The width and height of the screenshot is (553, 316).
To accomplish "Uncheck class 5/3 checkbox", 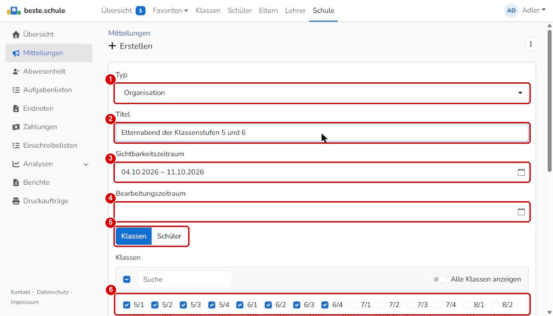I will click(183, 305).
